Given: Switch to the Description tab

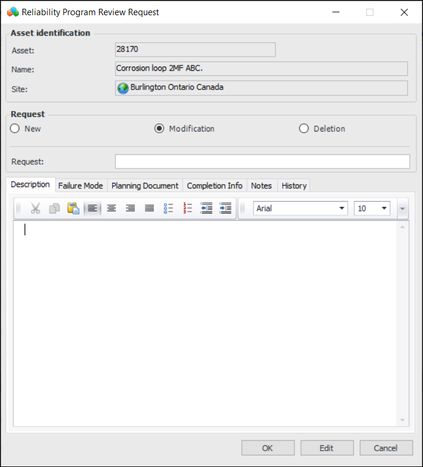Looking at the screenshot, I should 30,185.
